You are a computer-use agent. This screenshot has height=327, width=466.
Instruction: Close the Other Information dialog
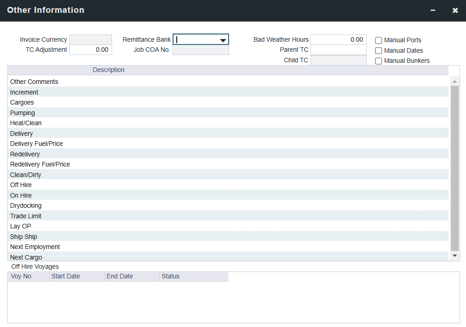tap(455, 10)
